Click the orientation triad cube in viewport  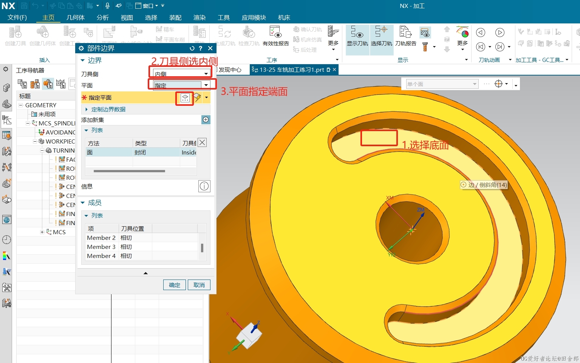point(249,335)
